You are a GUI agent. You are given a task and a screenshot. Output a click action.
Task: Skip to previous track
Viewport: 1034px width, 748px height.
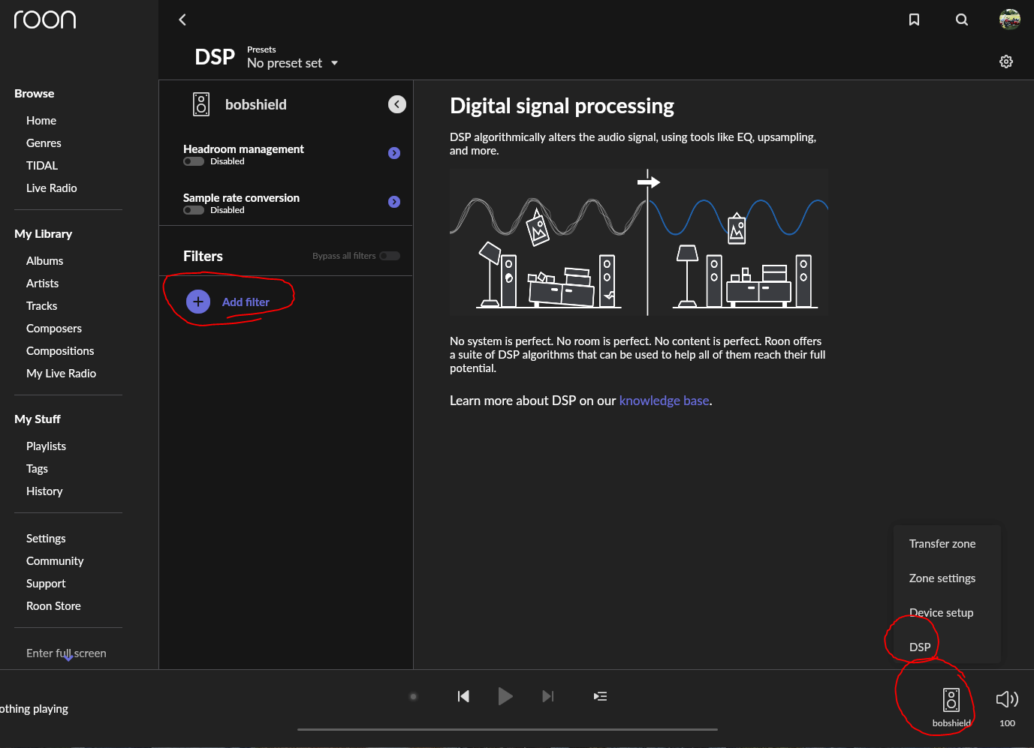463,696
